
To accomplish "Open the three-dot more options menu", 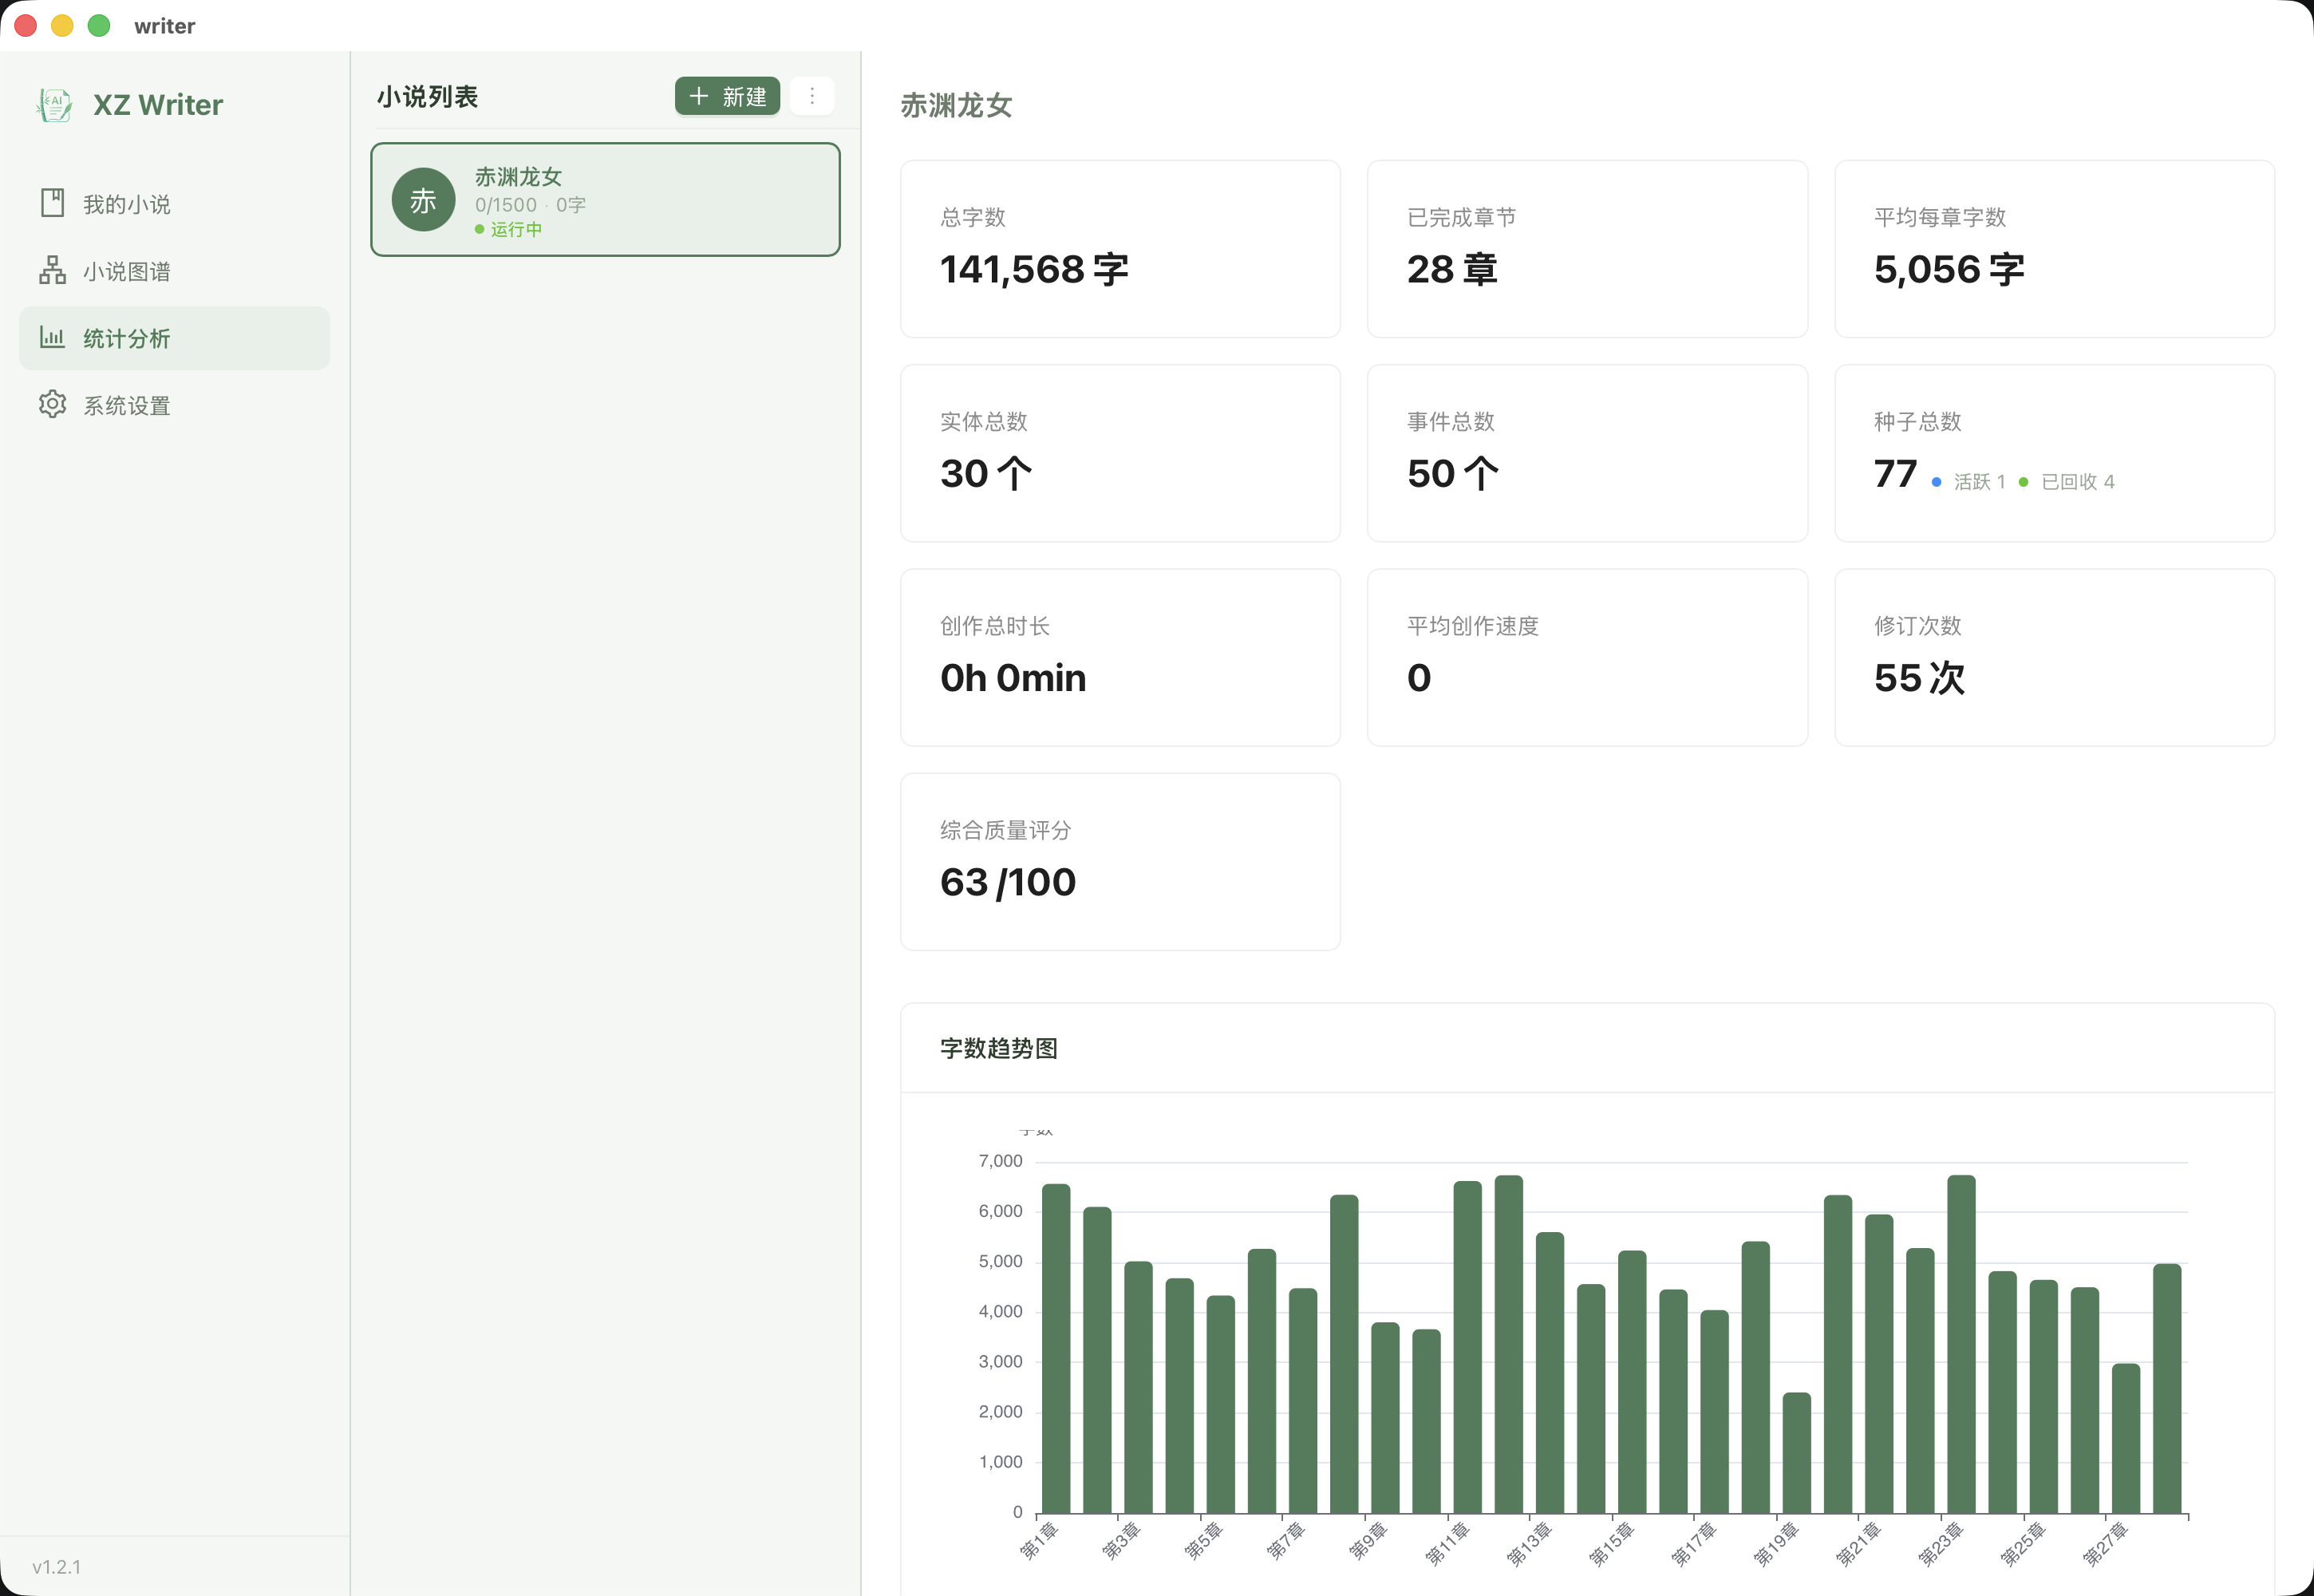I will (812, 97).
